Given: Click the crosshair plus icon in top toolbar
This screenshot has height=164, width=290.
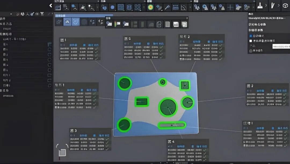Looking at the screenshot, I should coord(230,7).
